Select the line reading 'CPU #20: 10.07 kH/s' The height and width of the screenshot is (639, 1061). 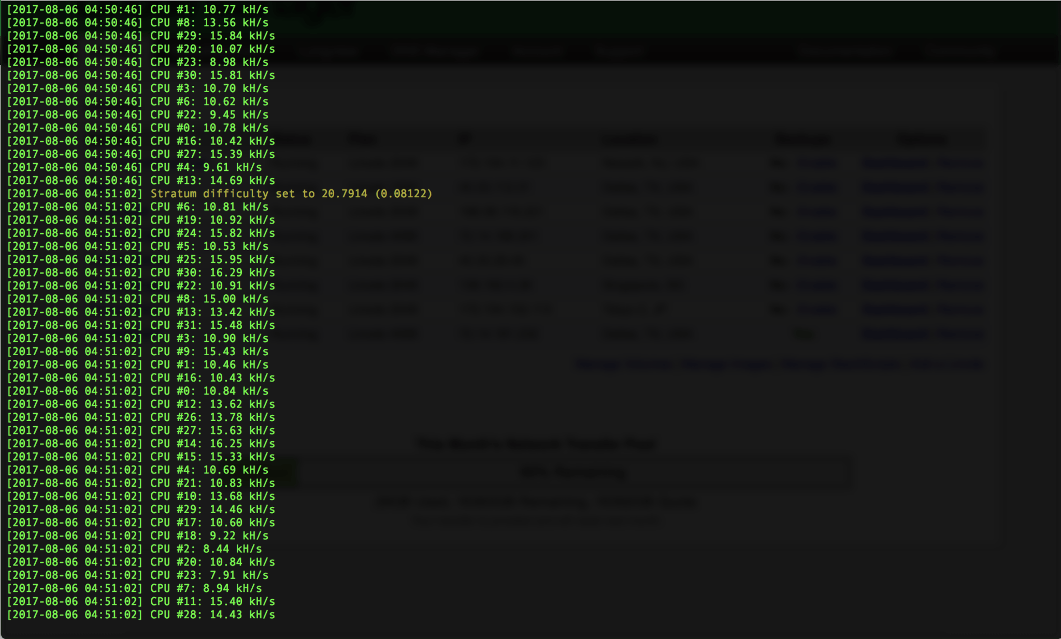140,49
